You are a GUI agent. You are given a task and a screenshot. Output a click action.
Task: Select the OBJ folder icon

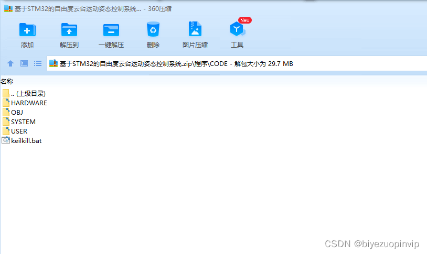[x=6, y=112]
